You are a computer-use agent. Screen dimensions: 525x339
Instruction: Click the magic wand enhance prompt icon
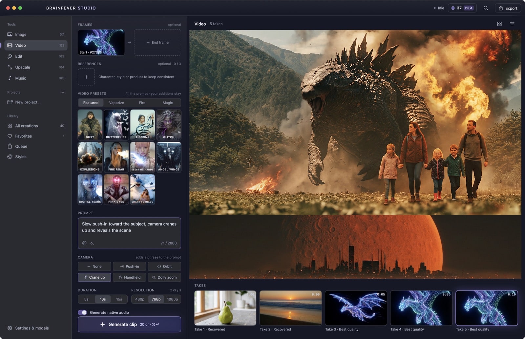coord(93,243)
